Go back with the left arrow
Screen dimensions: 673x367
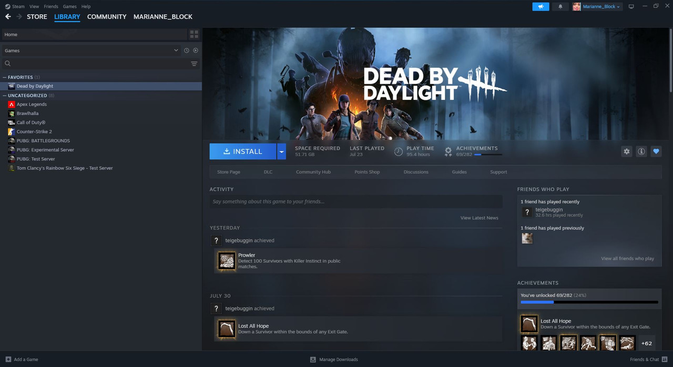(x=8, y=17)
